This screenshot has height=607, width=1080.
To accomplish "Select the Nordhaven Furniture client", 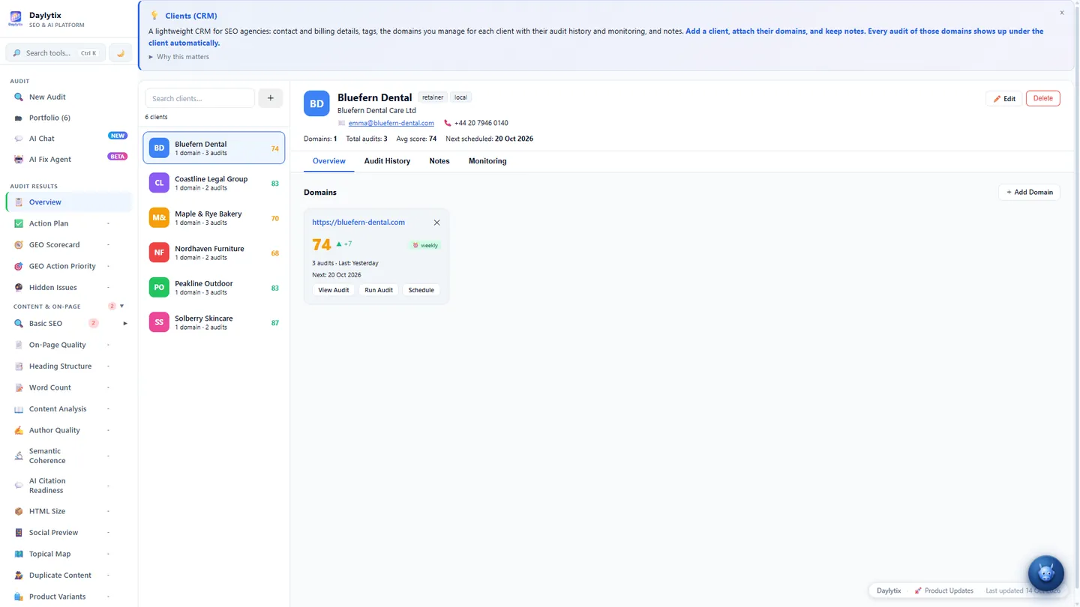I will [214, 253].
